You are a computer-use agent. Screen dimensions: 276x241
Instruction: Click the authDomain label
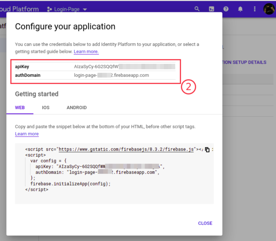28,75
